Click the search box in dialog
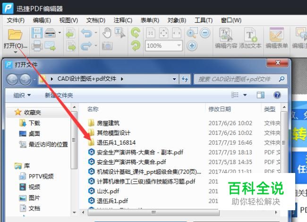Screen dimensions: 307x222 pos(240,79)
